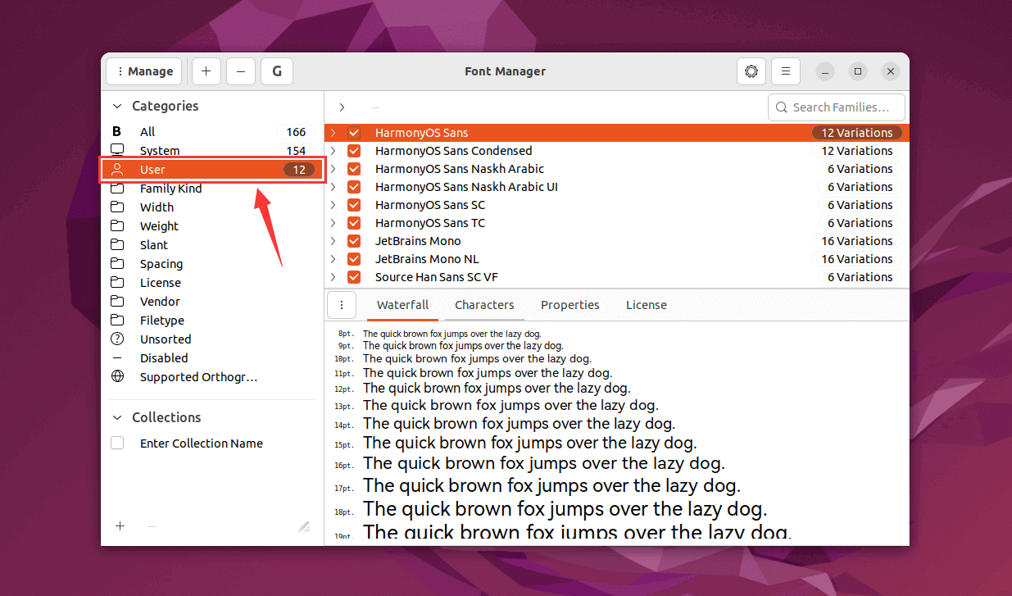This screenshot has width=1012, height=596.
Task: Click the edit collection pencil icon
Action: tap(304, 526)
